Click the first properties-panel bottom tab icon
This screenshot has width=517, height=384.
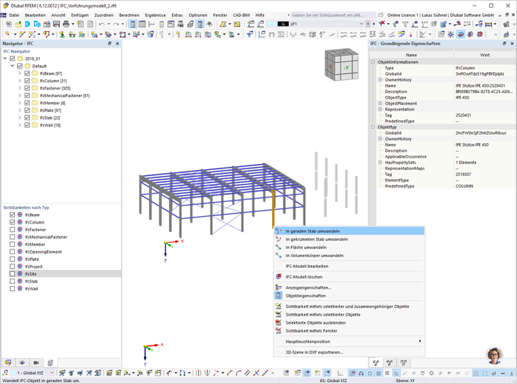[x=376, y=363]
